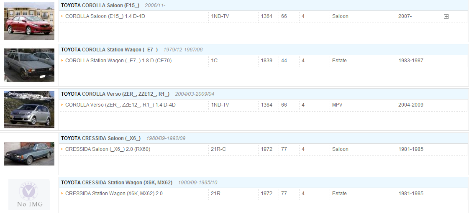Viewport: 469px width, 214px height.
Task: Click power value 66 in Corolla Saloon row
Action: (284, 16)
